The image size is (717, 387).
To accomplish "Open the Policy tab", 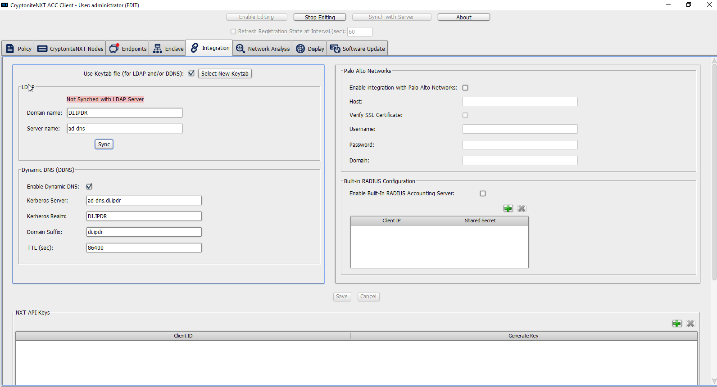I will (19, 49).
